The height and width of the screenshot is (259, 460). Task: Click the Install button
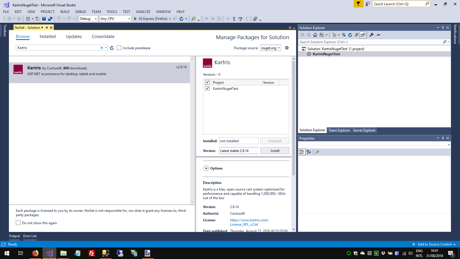(x=275, y=151)
